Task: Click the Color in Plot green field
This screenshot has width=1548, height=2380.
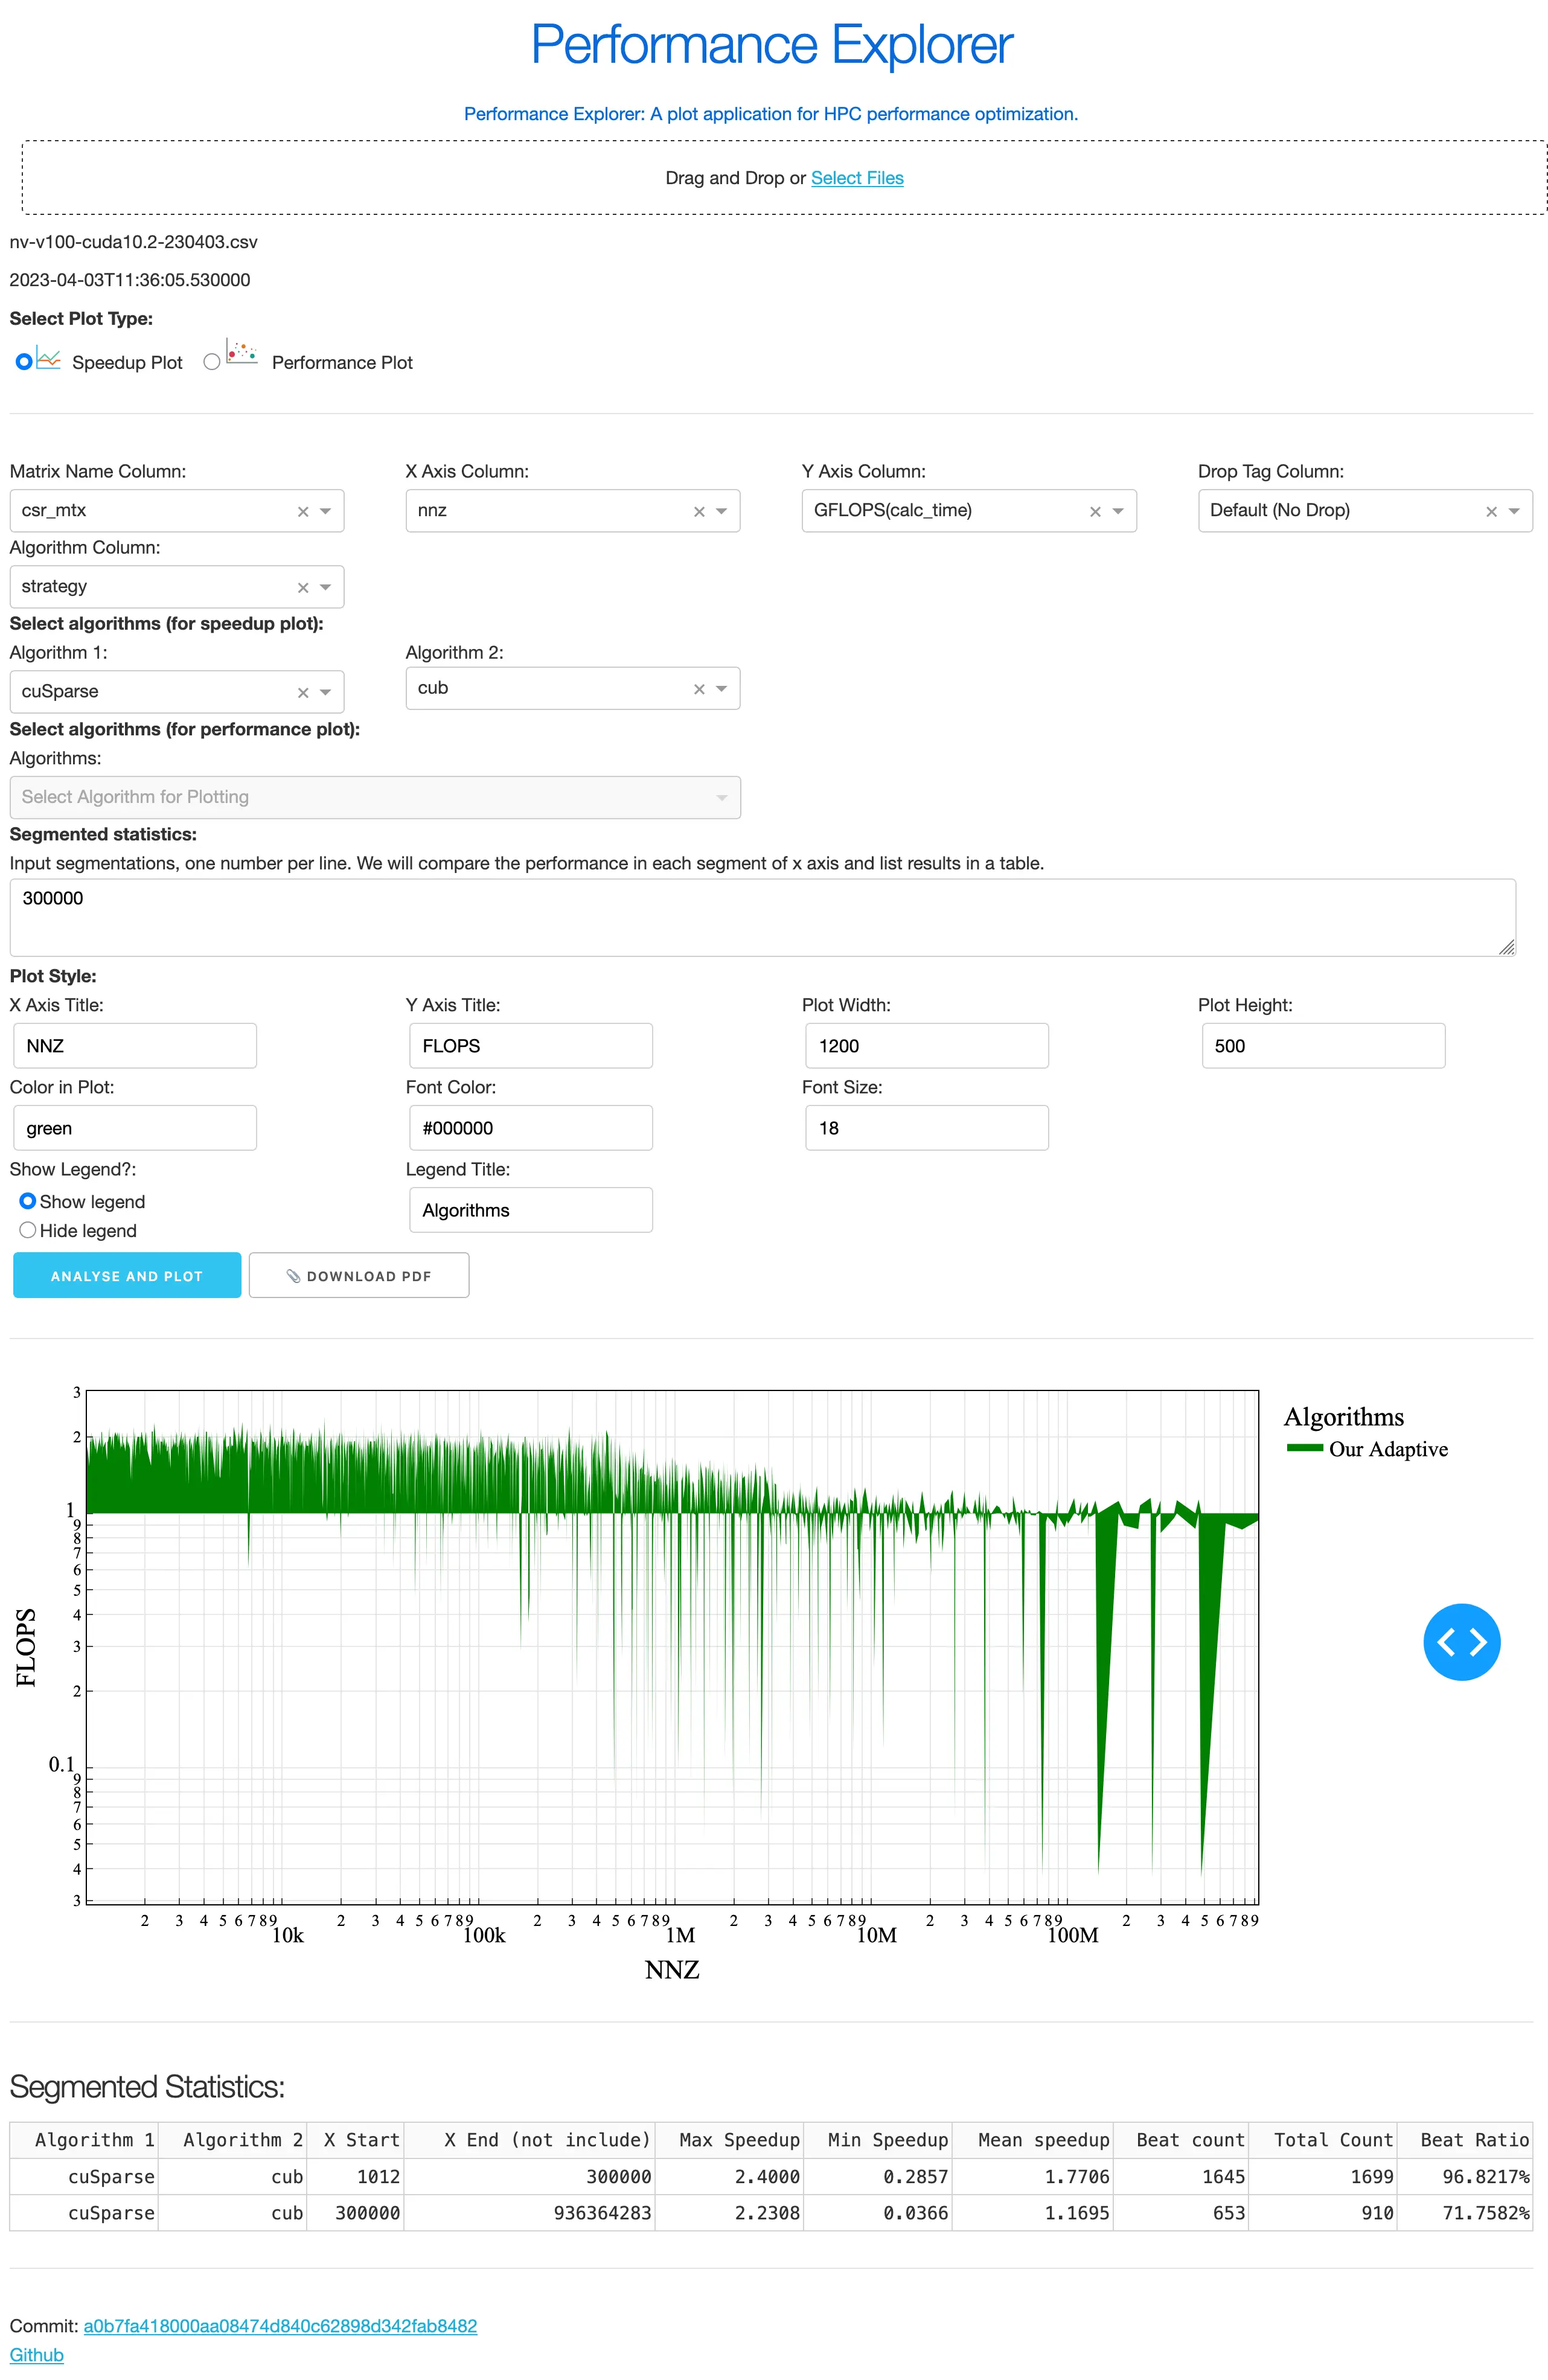Action: tap(134, 1128)
